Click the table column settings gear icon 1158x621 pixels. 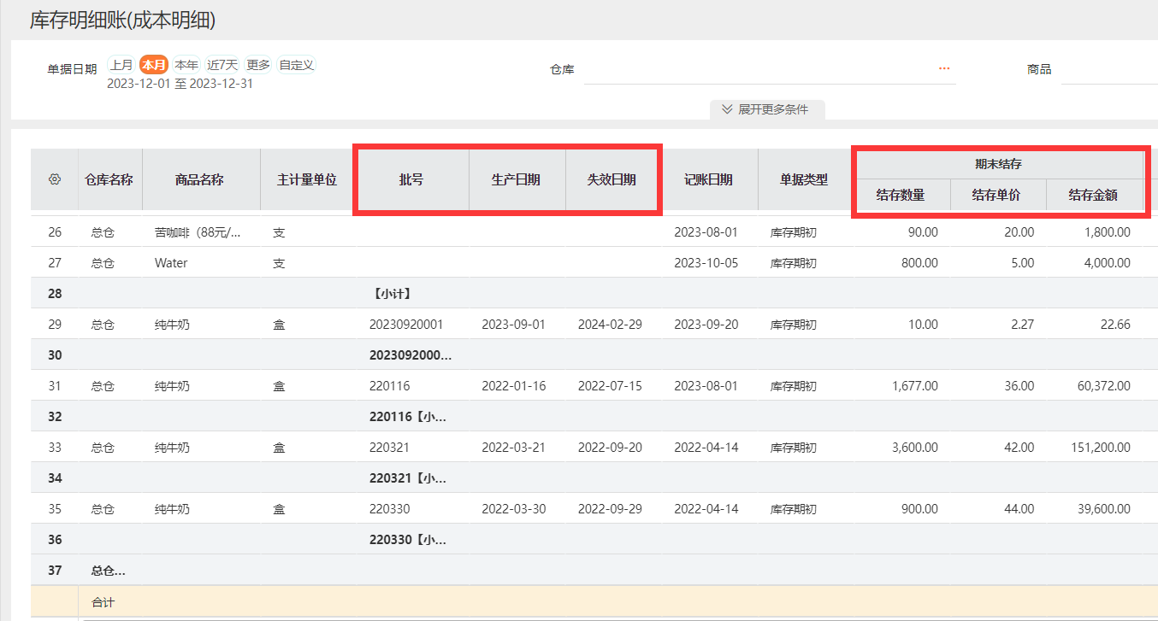tap(54, 179)
